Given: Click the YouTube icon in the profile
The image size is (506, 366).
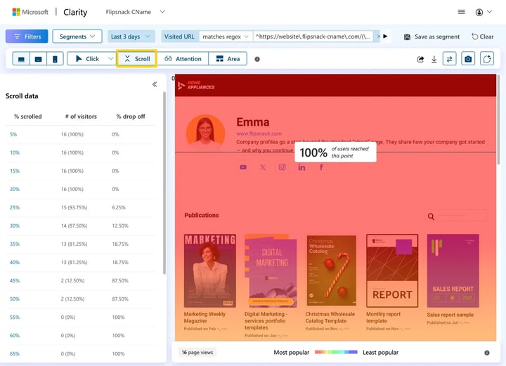Looking at the screenshot, I should [243, 167].
